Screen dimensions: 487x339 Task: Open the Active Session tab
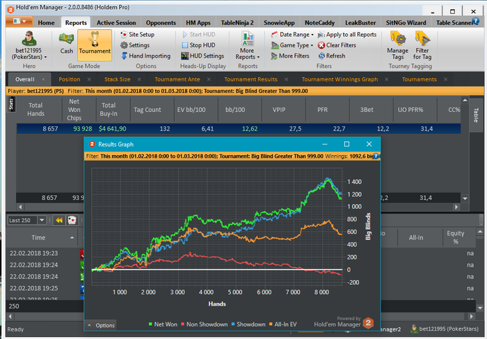pyautogui.click(x=116, y=23)
